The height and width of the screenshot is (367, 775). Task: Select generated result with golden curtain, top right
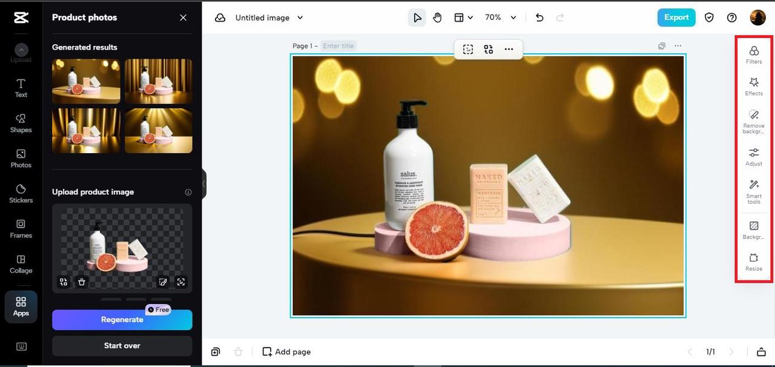tap(159, 81)
